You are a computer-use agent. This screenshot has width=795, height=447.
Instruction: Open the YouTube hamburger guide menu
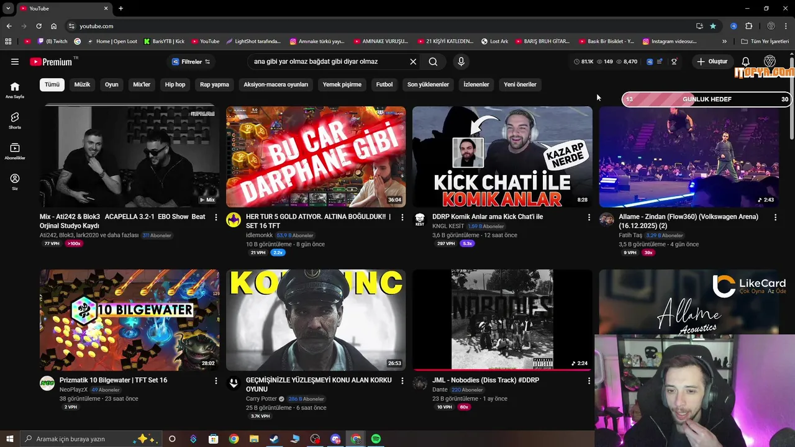(x=15, y=61)
